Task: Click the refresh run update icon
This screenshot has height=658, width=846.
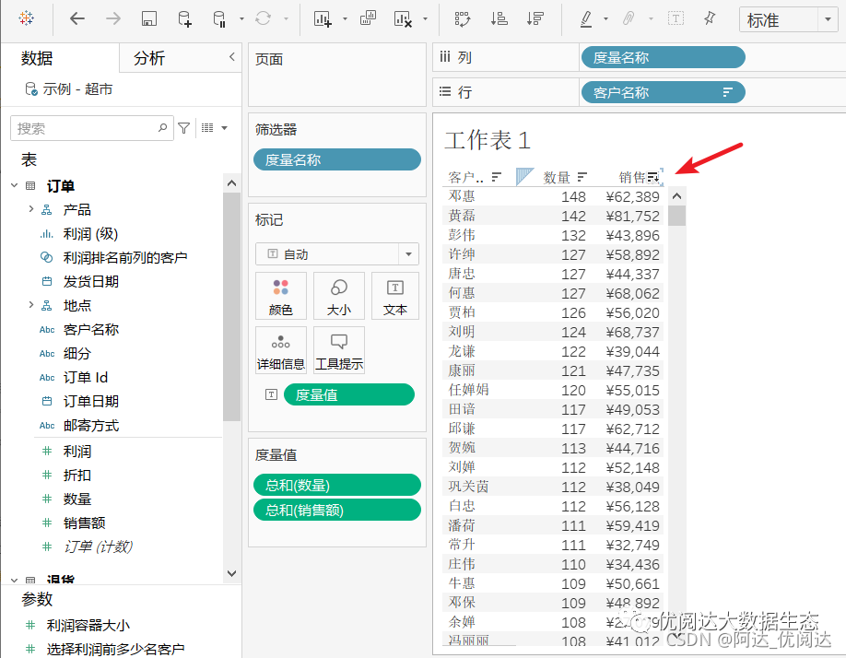Action: pos(264,18)
